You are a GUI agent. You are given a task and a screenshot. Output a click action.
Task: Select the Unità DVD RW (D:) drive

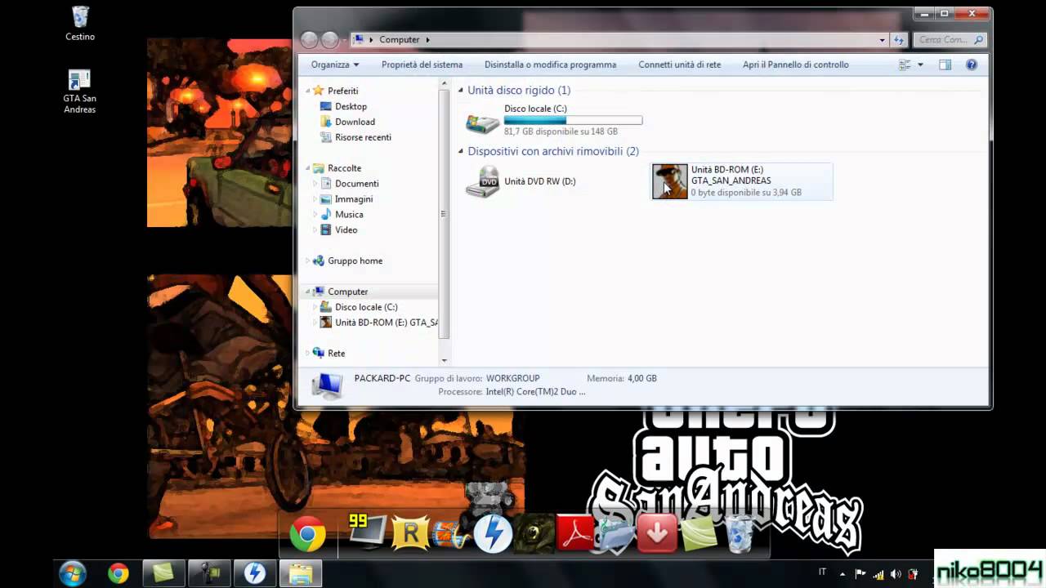[x=521, y=181]
